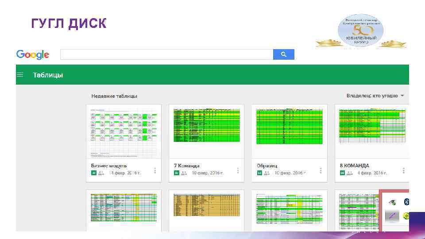This screenshot has width=425, height=239.
Task: Click the file name 7 Команда
Action: point(187,166)
